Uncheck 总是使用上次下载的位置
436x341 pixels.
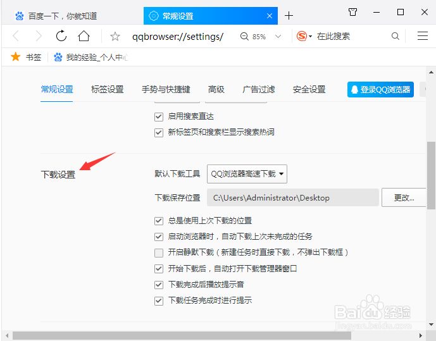click(159, 221)
